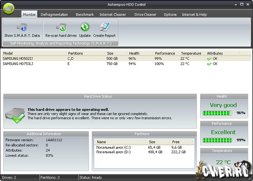Switch to the Monitor tab
The width and height of the screenshot is (253, 181).
29,14
